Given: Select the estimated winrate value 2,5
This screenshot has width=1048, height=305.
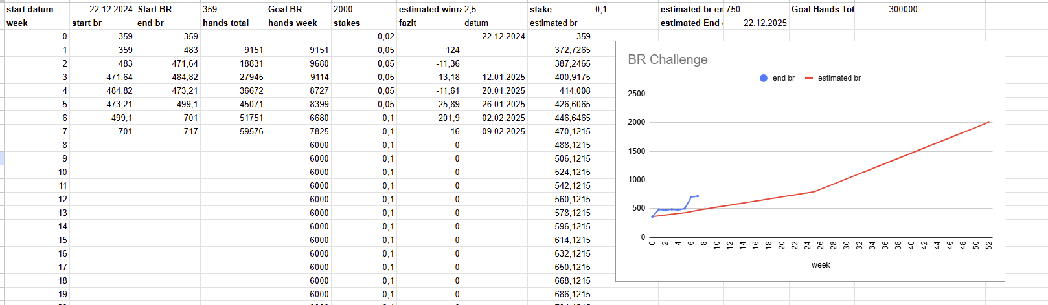Looking at the screenshot, I should coord(495,9).
